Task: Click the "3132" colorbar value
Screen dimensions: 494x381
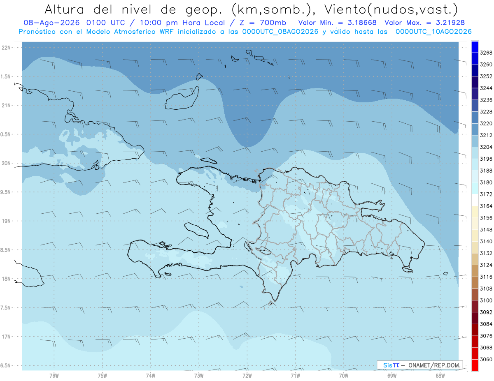Action: coord(486,253)
